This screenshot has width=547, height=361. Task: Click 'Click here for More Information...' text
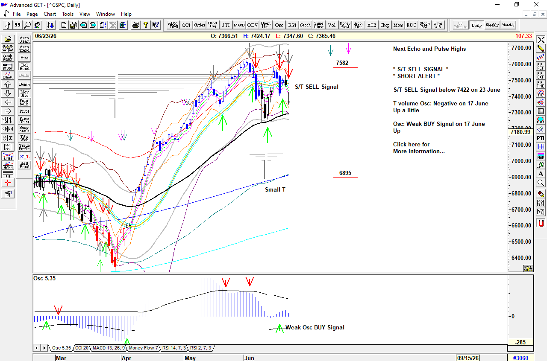[419, 148]
